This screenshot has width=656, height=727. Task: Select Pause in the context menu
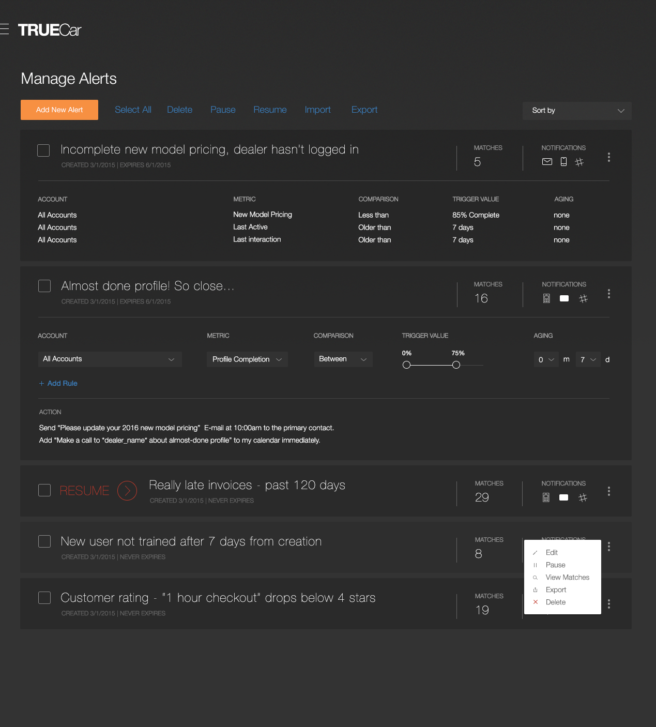click(x=556, y=565)
